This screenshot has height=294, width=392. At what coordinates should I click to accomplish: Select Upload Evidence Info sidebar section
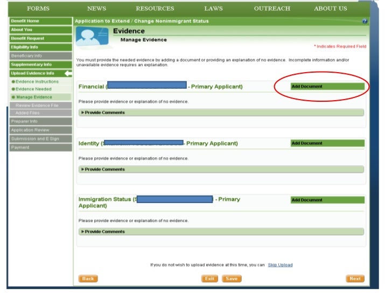click(x=41, y=73)
